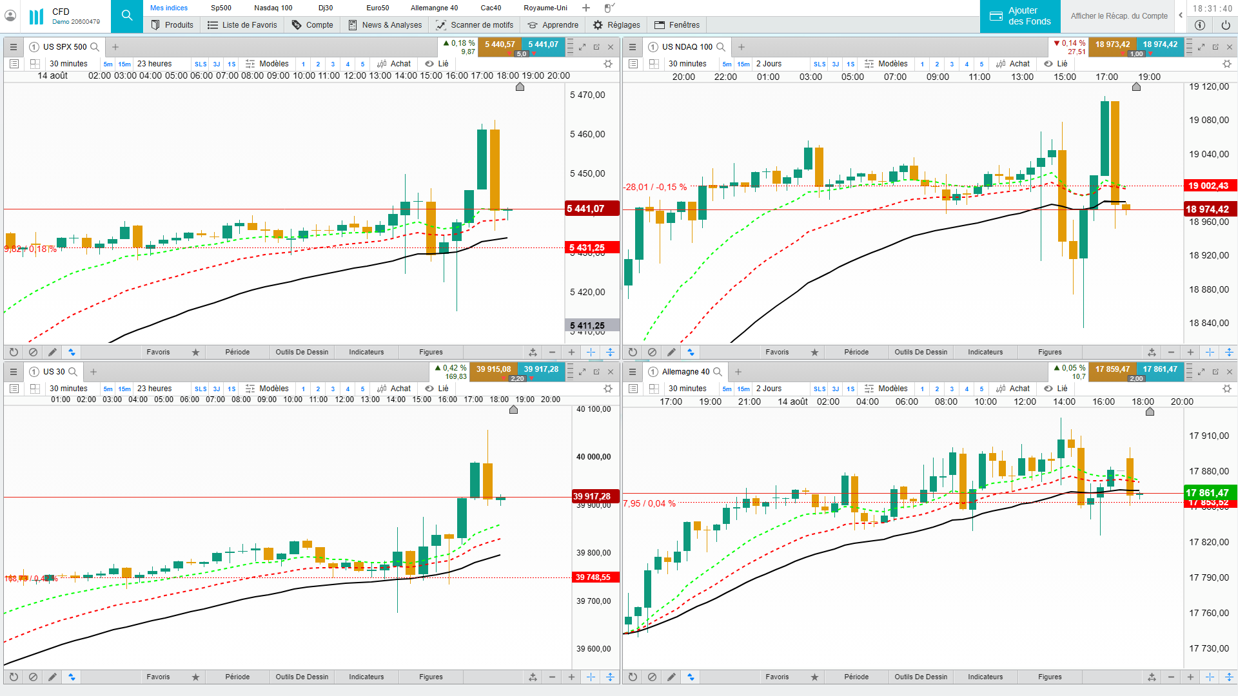Click the power logout icon top right
This screenshot has width=1238, height=696.
(1225, 25)
